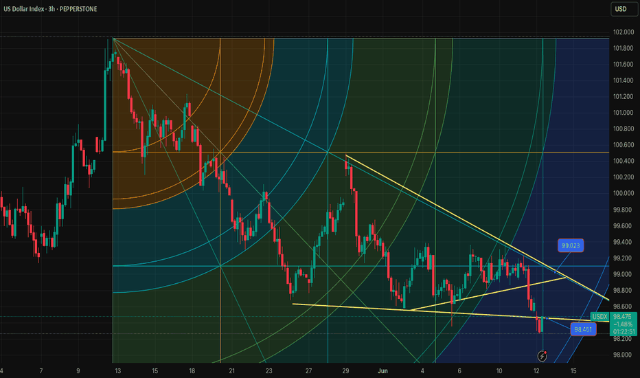This screenshot has width=640, height=378.
Task: Click date 13 on the time axis
Action: pos(117,371)
